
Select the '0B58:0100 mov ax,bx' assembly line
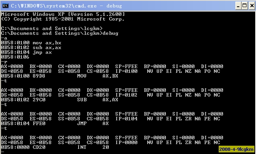click(31, 43)
